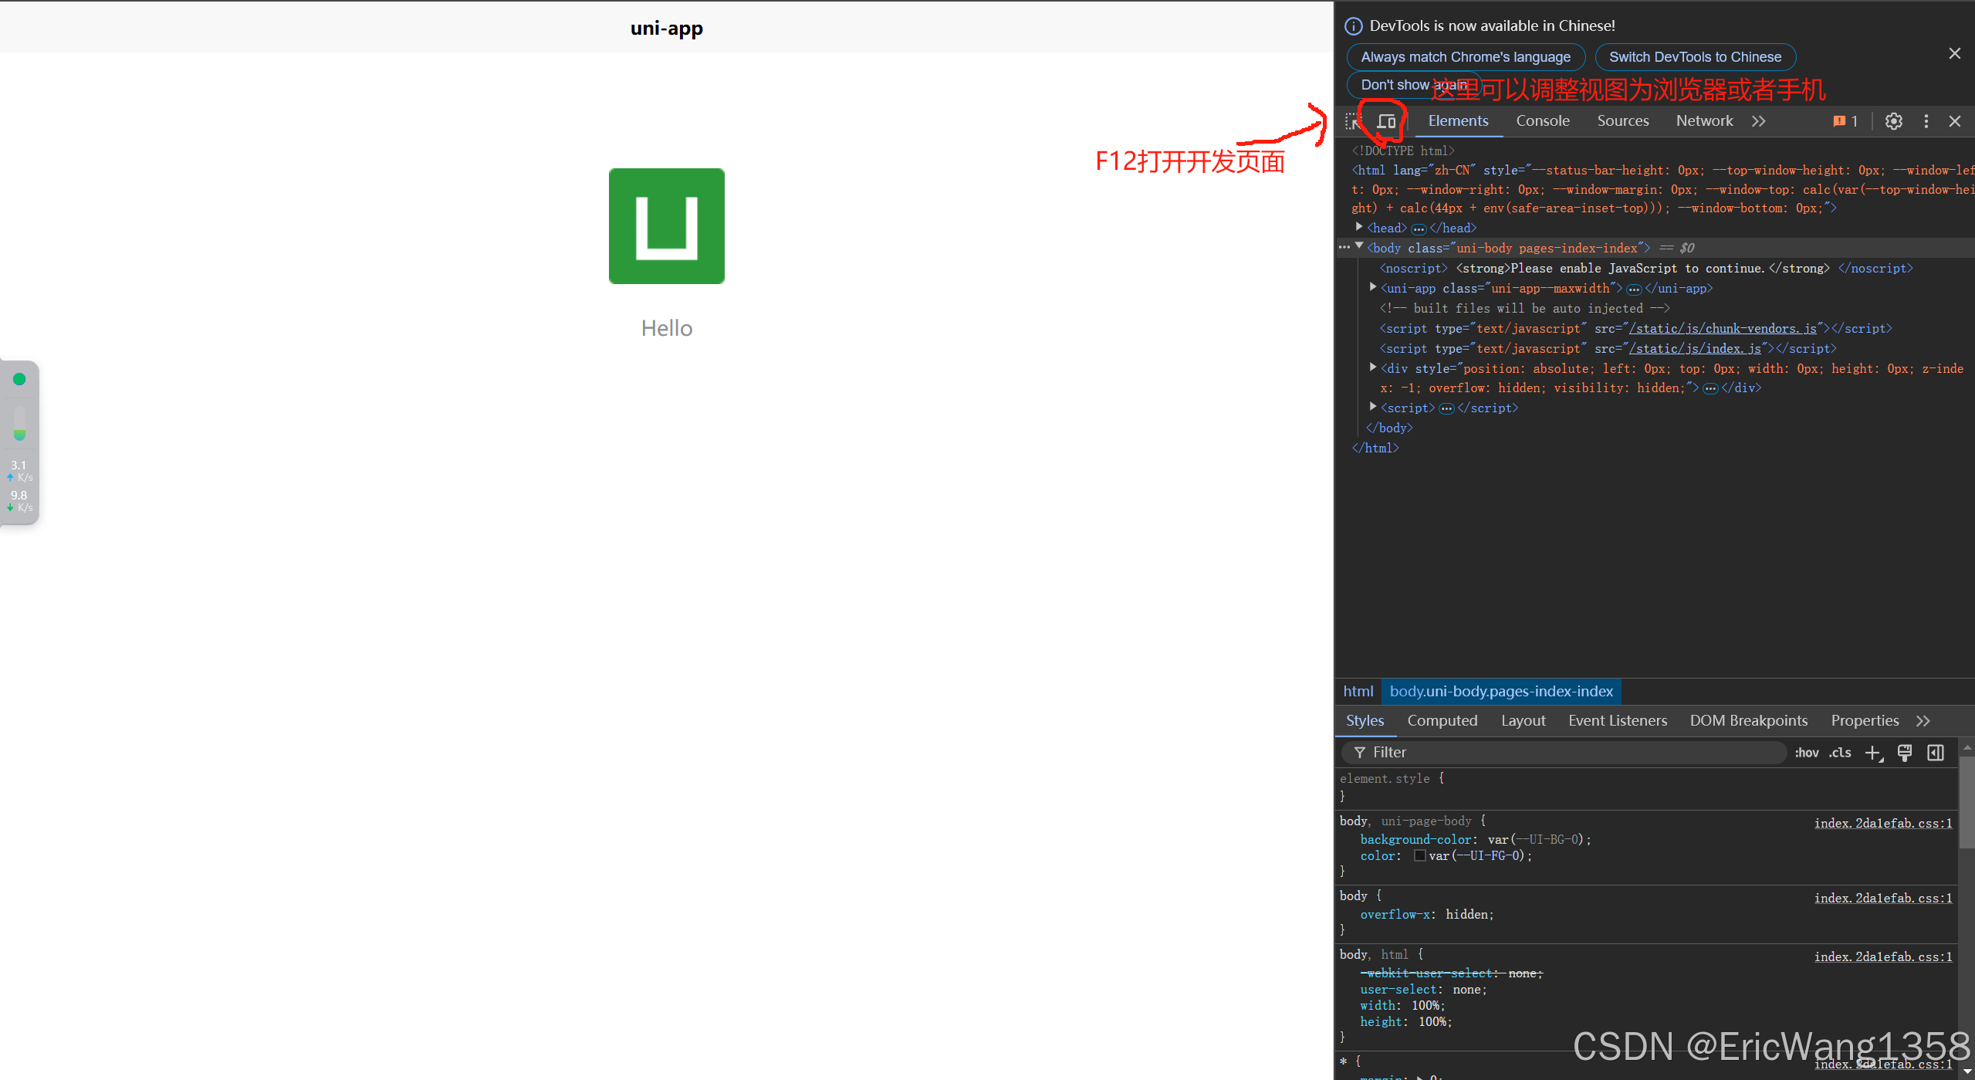Screen dimensions: 1975x1080
Task: Expand the head element in DOM tree
Action: pos(1358,227)
